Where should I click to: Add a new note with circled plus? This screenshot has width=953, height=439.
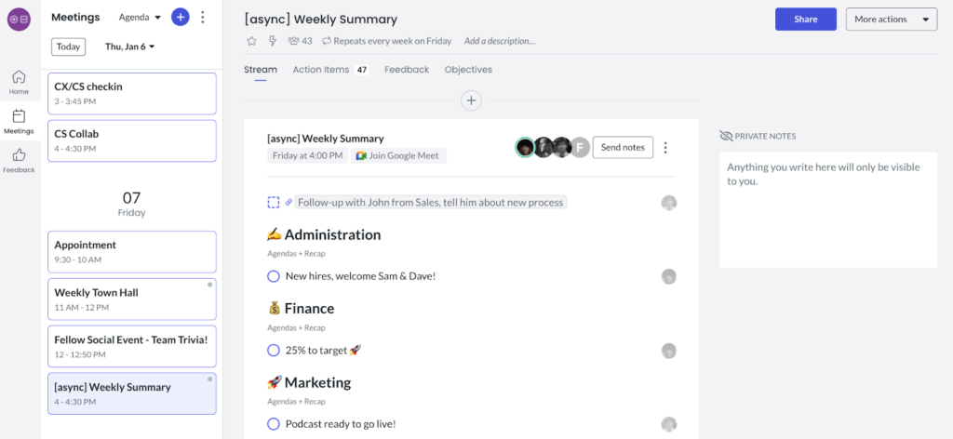(x=471, y=100)
